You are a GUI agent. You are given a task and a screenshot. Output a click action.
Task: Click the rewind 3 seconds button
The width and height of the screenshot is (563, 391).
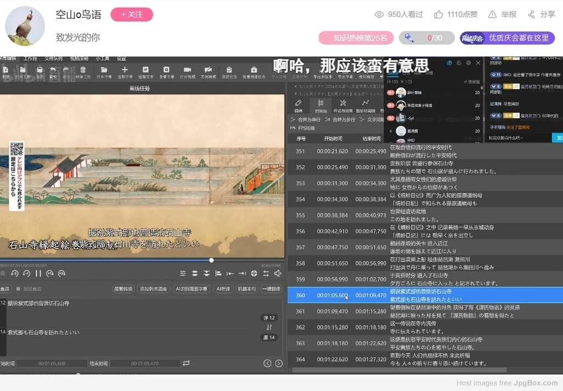(x=15, y=274)
